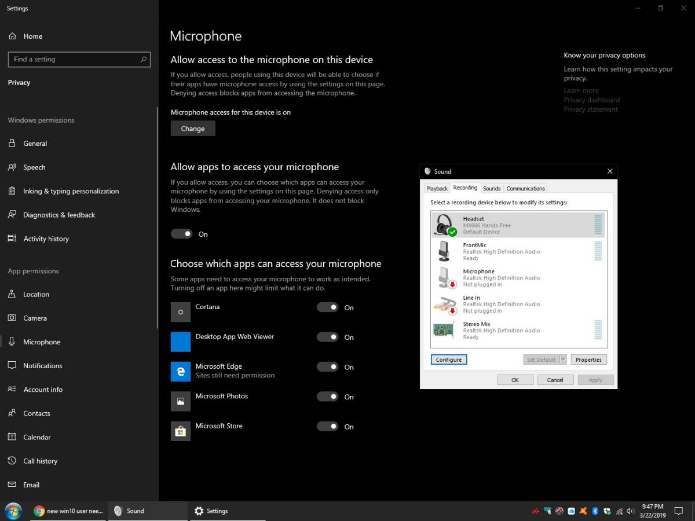Viewport: 695px width, 521px height.
Task: Choose the Stereo Mix sound card icon
Action: (x=444, y=330)
